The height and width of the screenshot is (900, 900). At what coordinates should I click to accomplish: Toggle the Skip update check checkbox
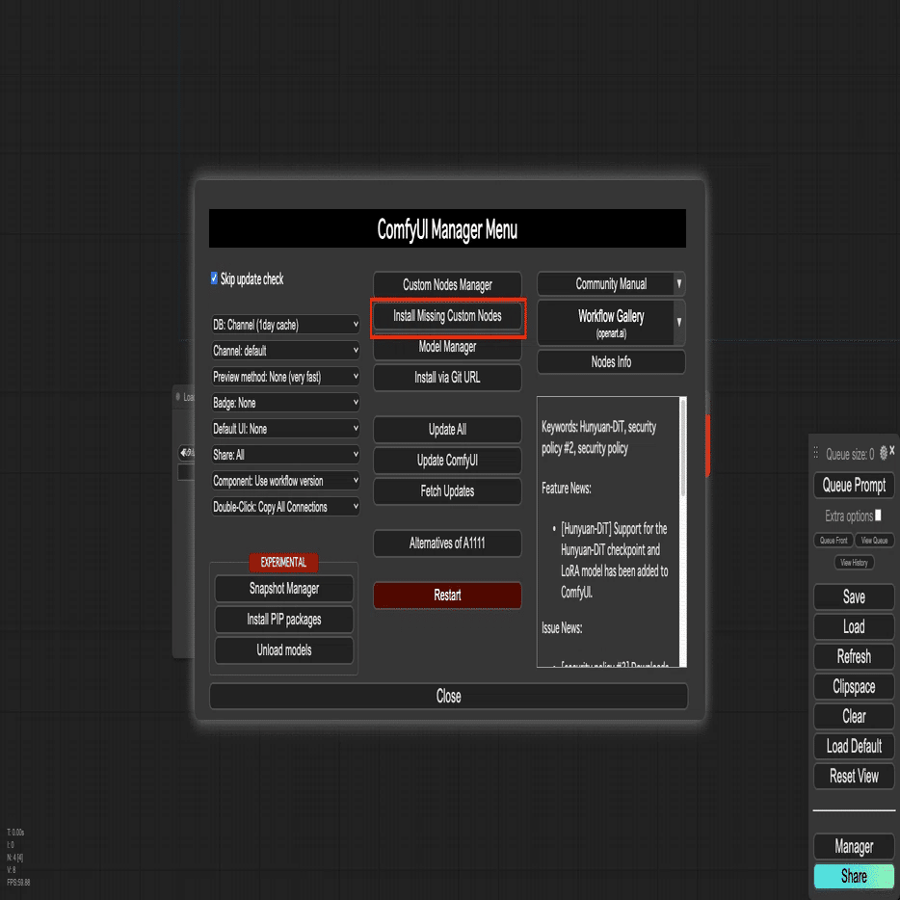214,278
